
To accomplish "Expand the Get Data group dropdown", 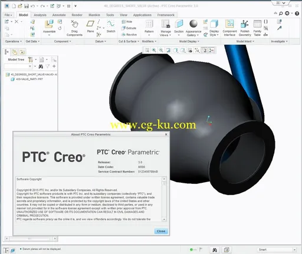I will (32, 41).
